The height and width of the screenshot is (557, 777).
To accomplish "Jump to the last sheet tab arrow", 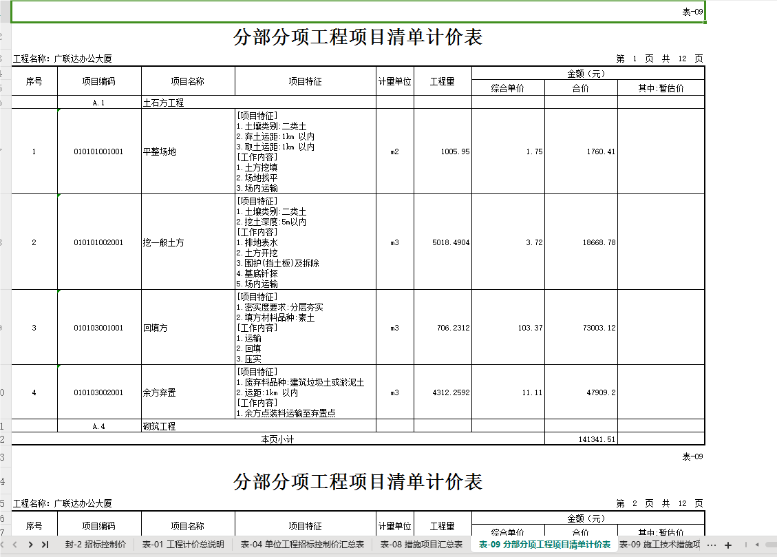I will click(45, 545).
